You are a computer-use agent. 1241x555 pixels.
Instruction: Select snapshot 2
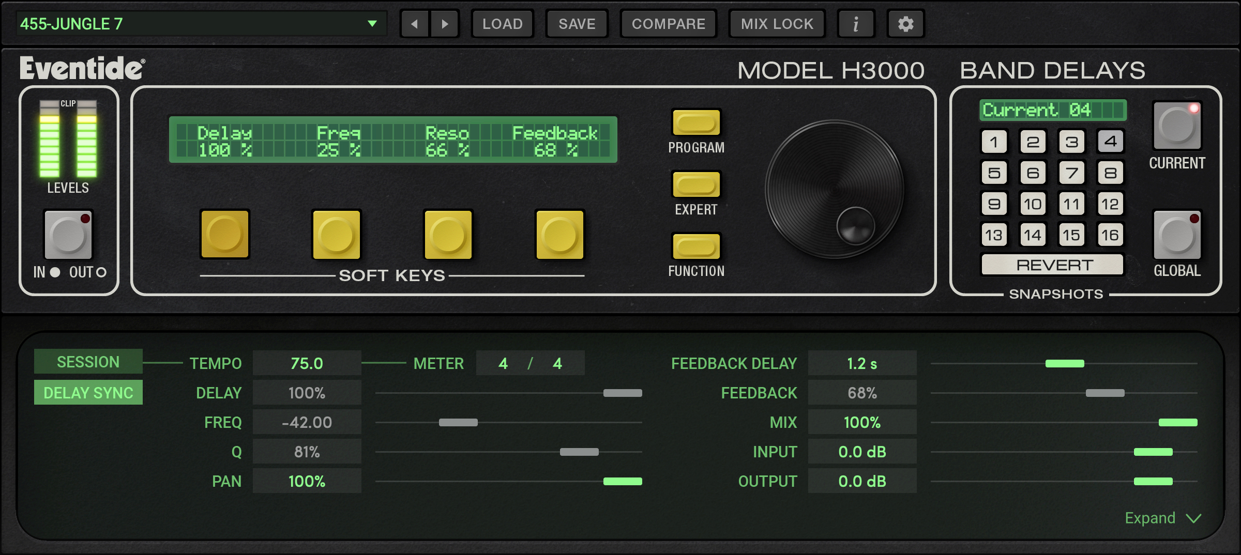pos(1033,142)
